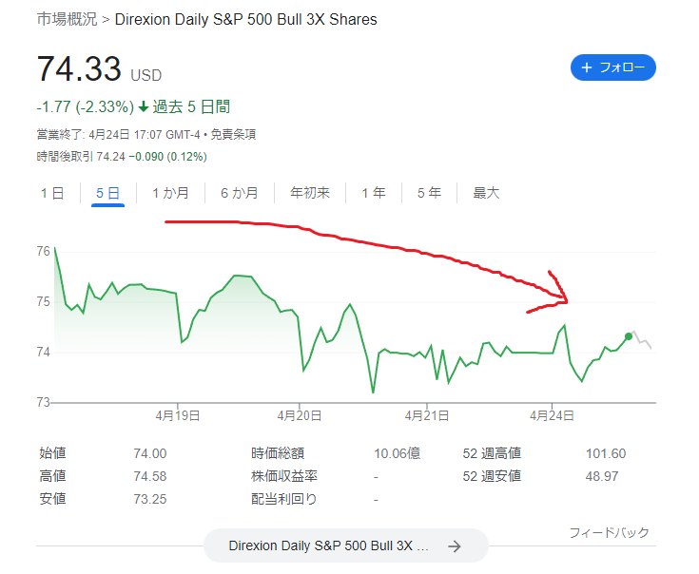Click the 高値 value 74.58
The width and height of the screenshot is (699, 574).
[150, 476]
